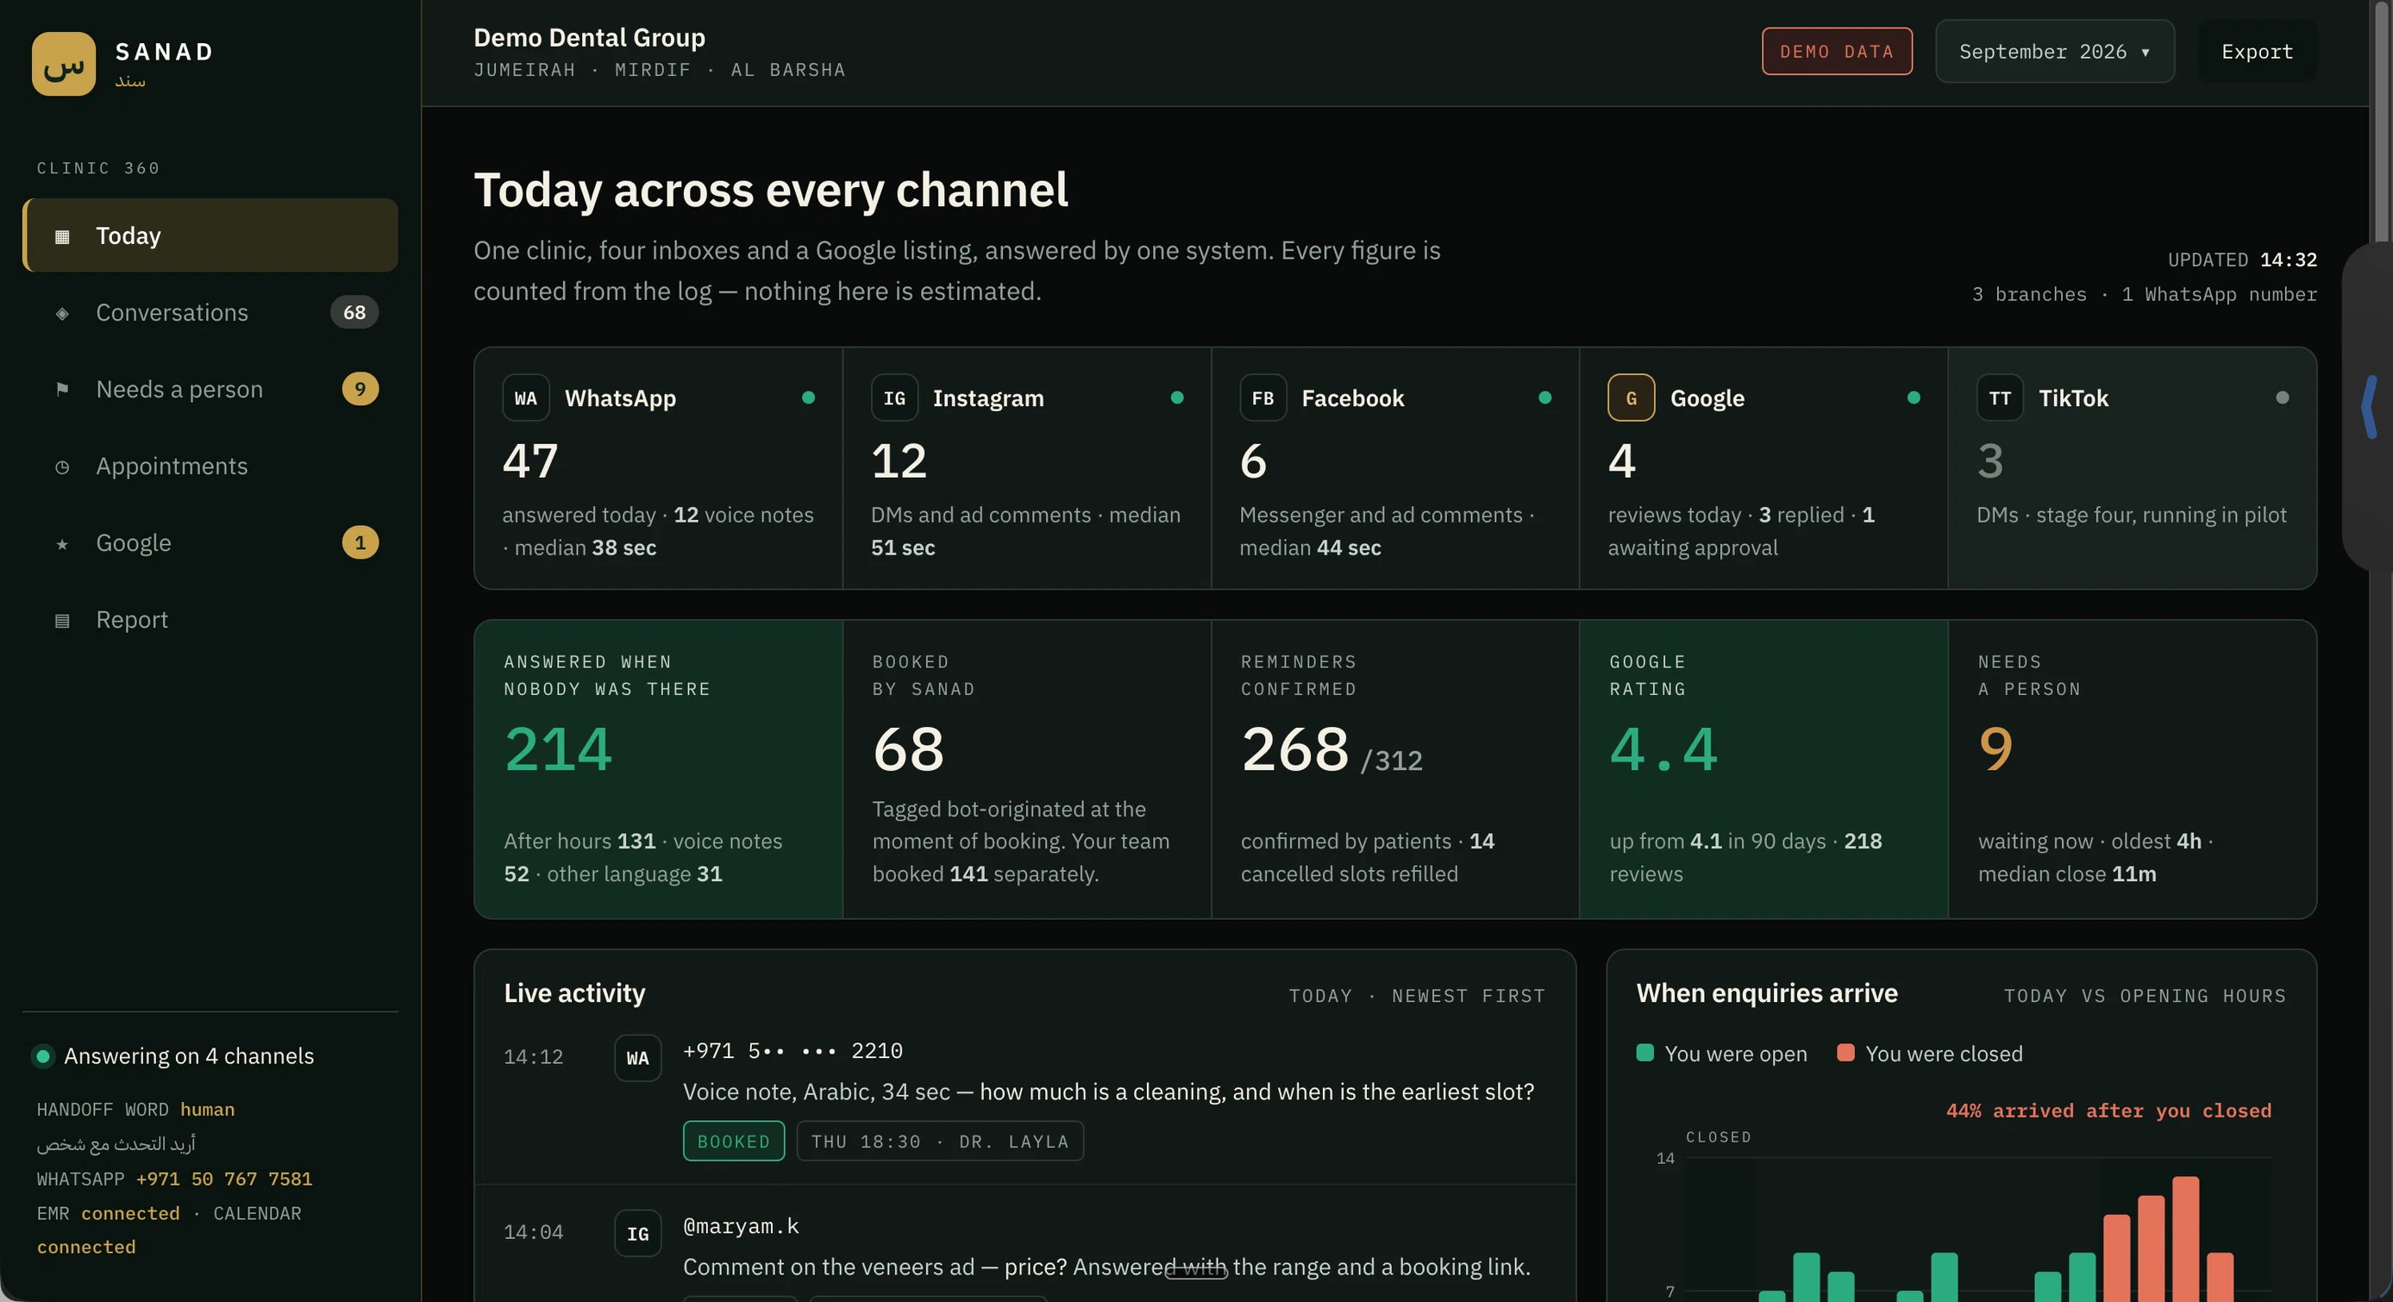Click Google card green status dot
2393x1302 pixels.
click(x=1914, y=397)
